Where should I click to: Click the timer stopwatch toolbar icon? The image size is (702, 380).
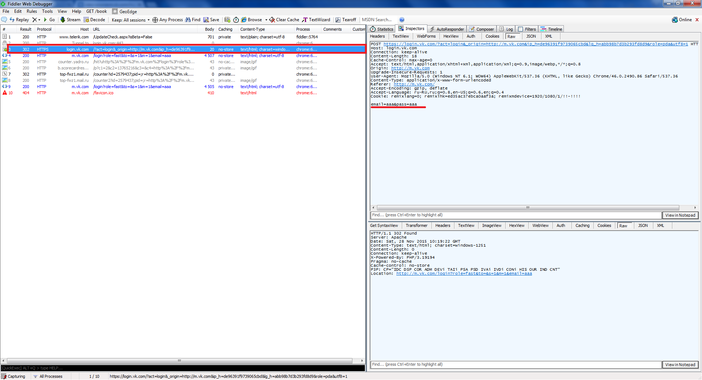pos(236,20)
